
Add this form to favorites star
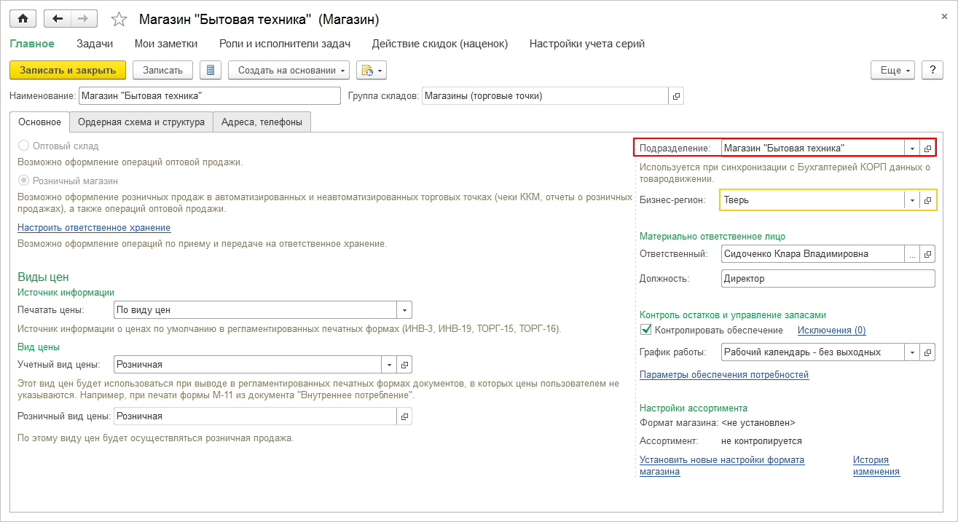tap(119, 20)
